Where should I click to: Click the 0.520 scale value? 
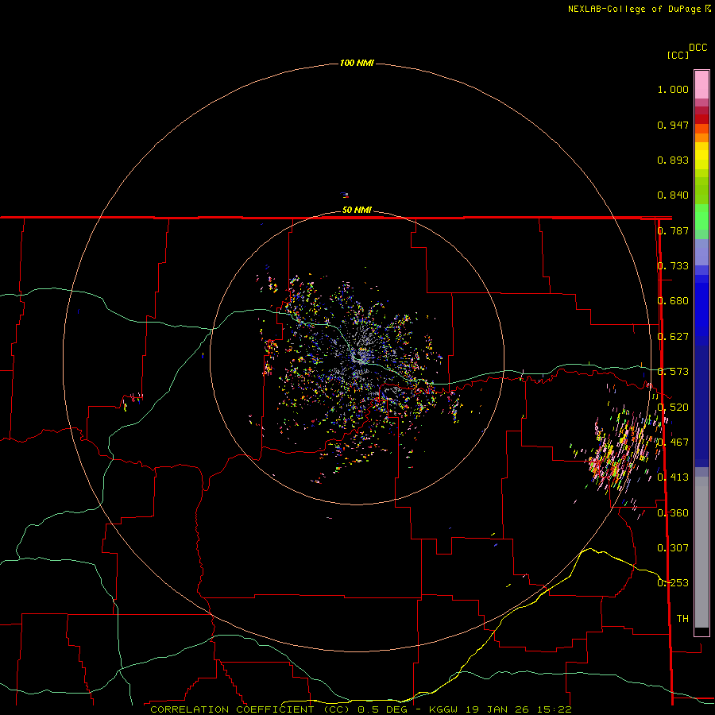(673, 408)
